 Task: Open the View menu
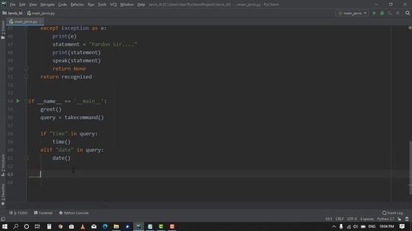point(33,4)
